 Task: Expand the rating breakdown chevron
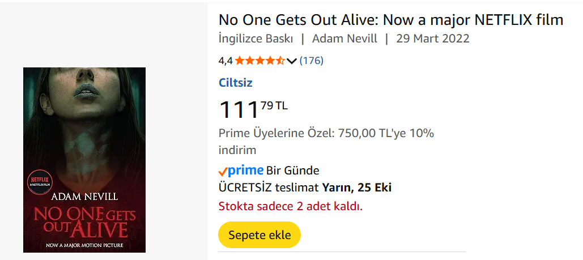(x=292, y=61)
